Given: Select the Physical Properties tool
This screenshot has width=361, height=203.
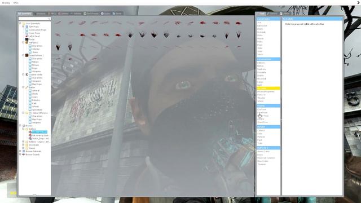Looking at the screenshot, I should [266, 91].
